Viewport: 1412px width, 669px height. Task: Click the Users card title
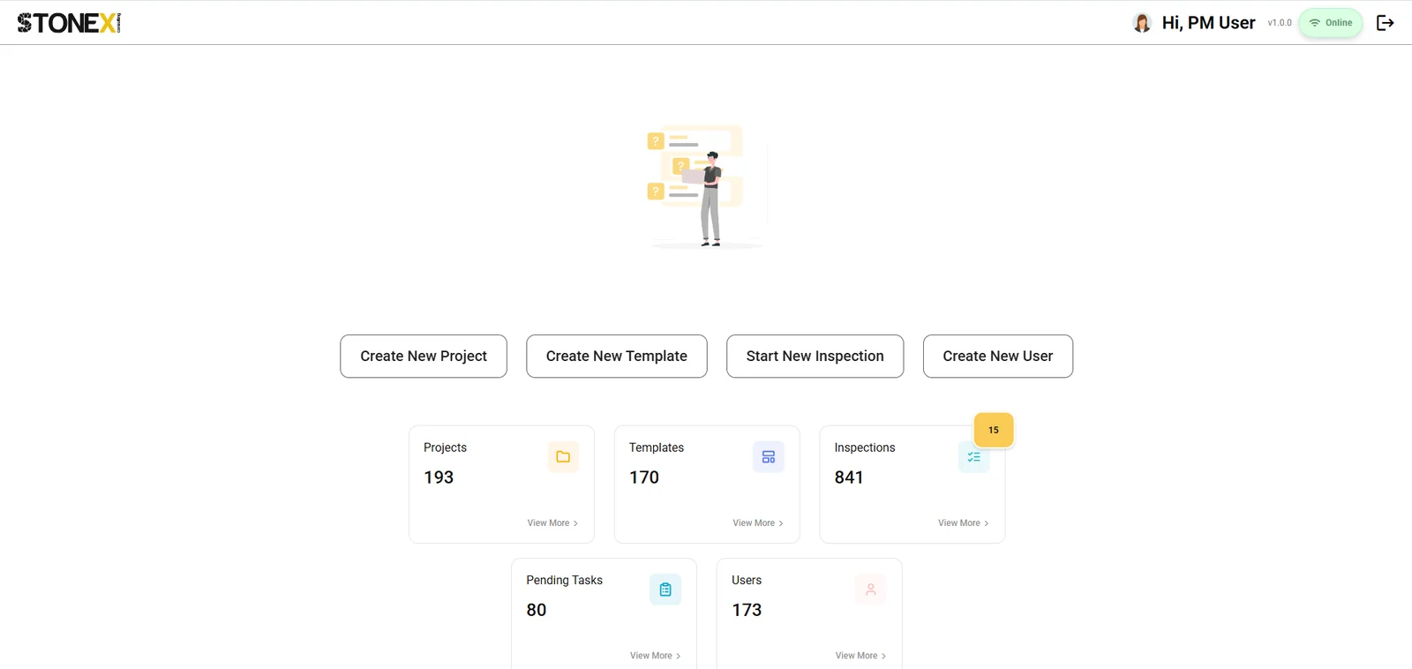click(747, 580)
